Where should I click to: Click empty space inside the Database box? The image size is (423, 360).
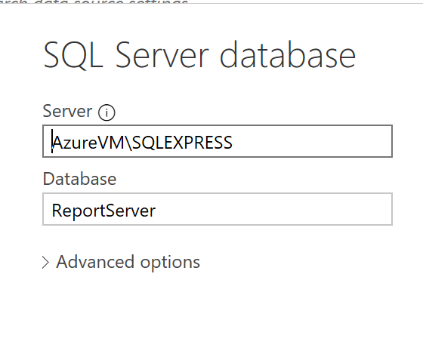[x=273, y=209]
